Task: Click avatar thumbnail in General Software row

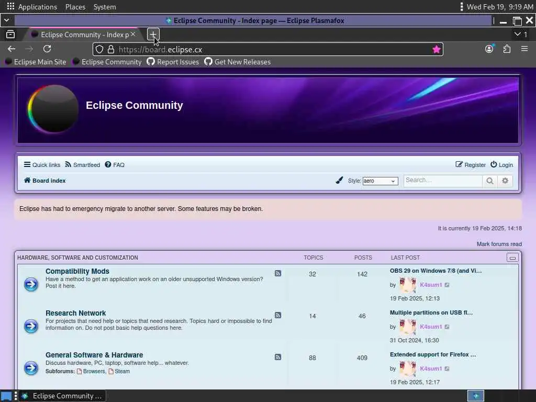Action: (407, 368)
